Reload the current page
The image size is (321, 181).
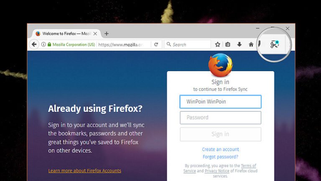point(156,45)
